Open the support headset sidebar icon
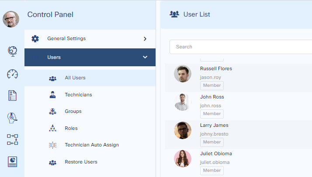This screenshot has width=312, height=177. (12, 118)
